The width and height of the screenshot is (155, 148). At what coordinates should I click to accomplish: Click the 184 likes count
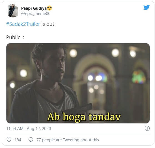(18, 140)
